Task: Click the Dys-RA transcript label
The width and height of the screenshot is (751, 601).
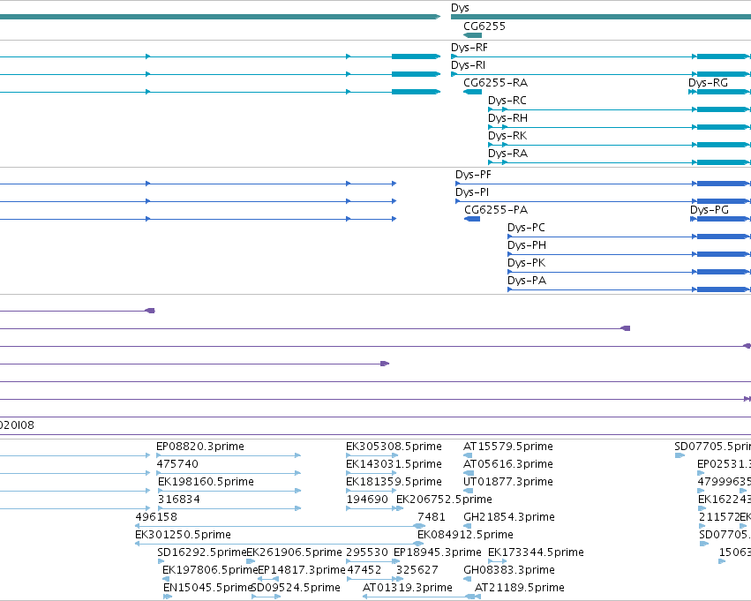Action: point(507,154)
